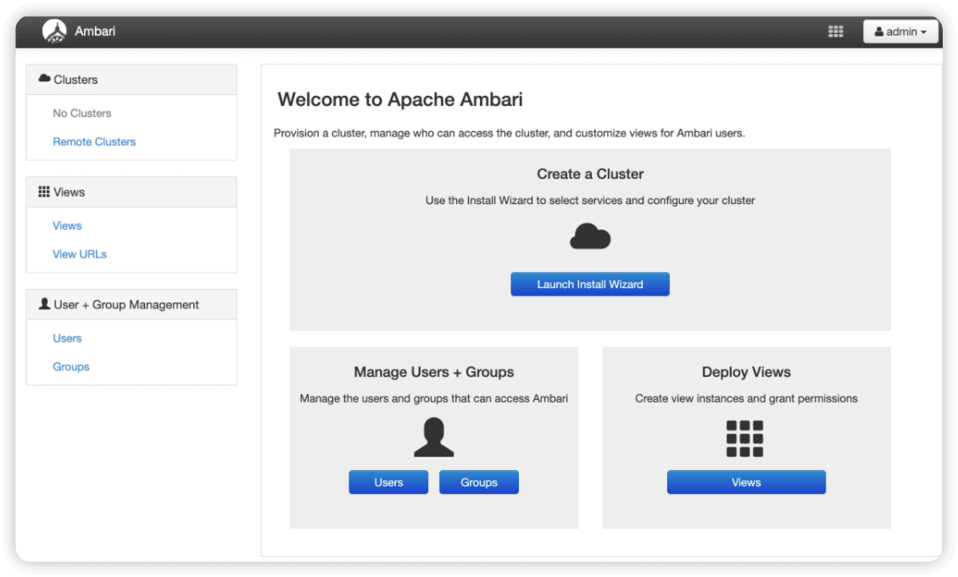This screenshot has height=577, width=958.
Task: Open the views grid icon in header
Action: 835,31
